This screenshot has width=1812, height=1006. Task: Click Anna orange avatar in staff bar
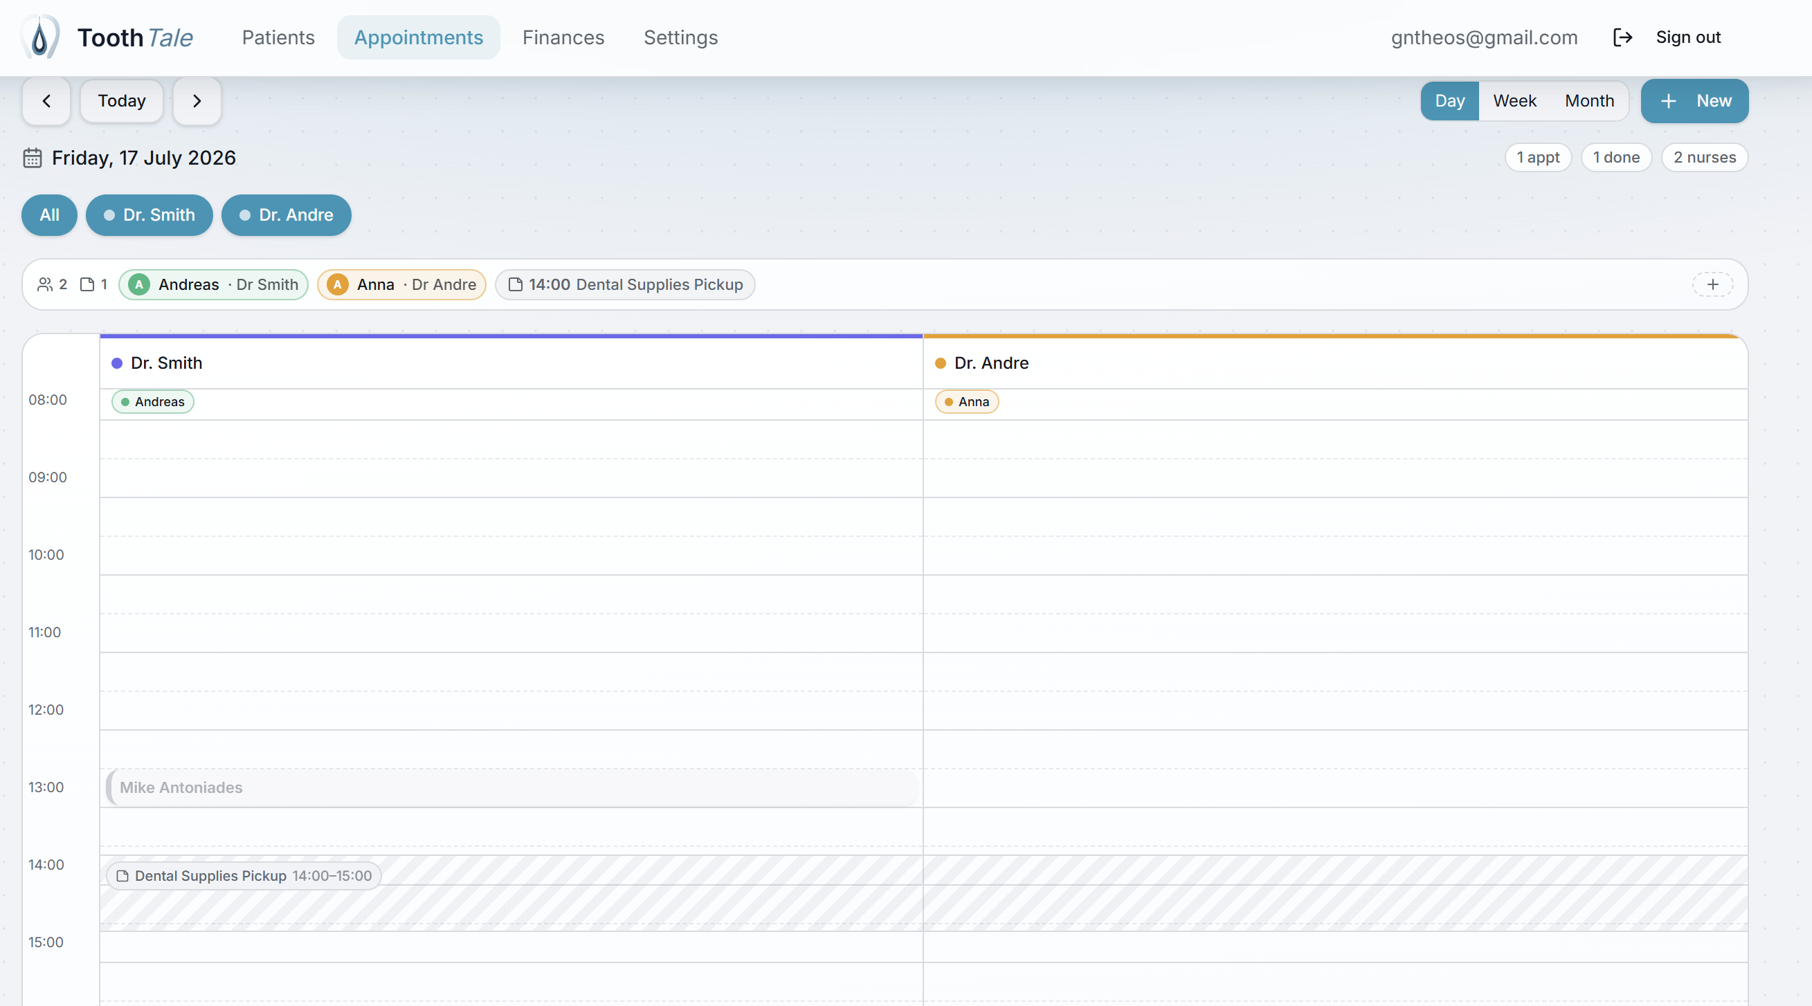(x=338, y=284)
